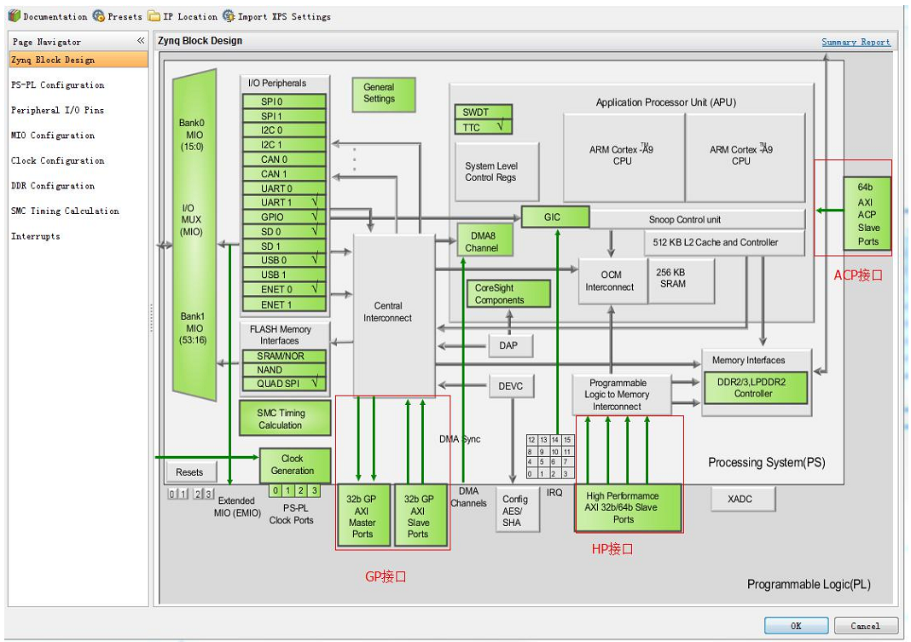Click the IP Location folder icon
Screen dimensions: 911x642
tap(154, 16)
